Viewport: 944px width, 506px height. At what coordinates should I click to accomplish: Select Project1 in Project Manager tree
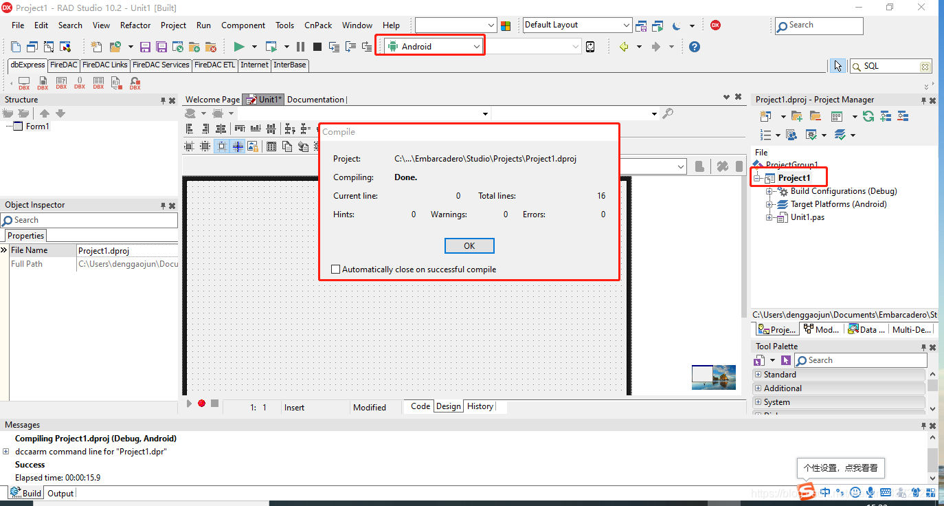click(794, 178)
